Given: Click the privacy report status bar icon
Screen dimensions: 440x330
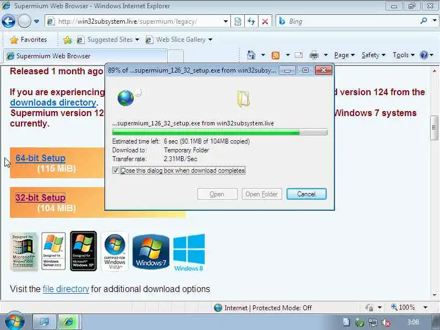Looking at the screenshot, I should click(369, 307).
